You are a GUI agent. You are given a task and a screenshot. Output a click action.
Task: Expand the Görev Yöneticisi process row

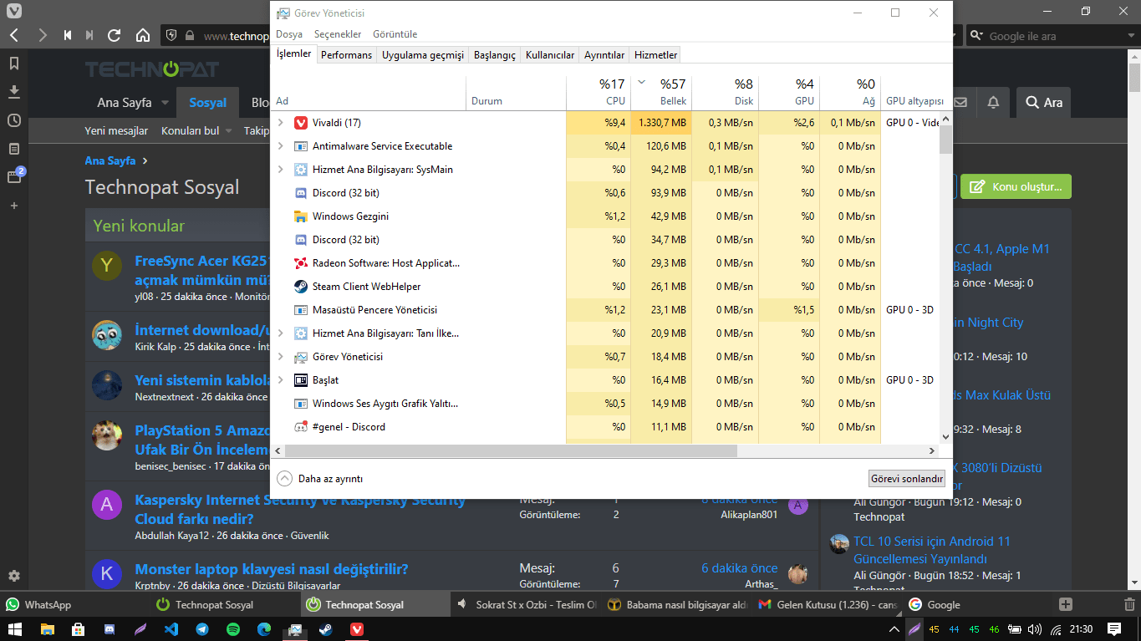[281, 357]
